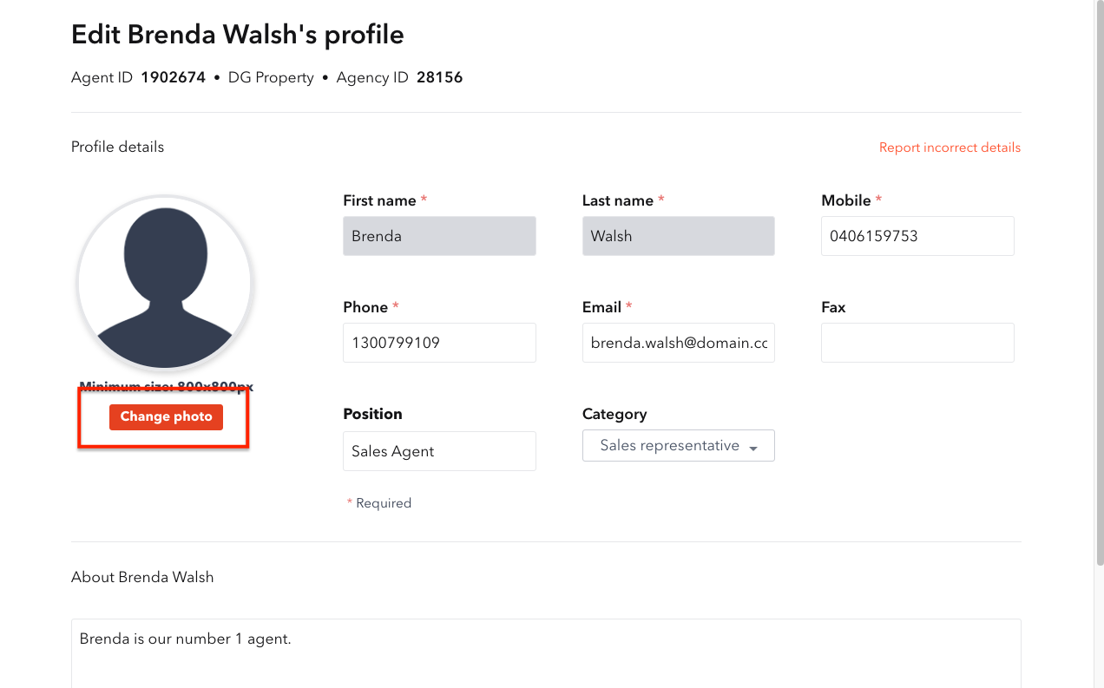Select the empty Fax input field
Image resolution: width=1104 pixels, height=688 pixels.
click(917, 343)
